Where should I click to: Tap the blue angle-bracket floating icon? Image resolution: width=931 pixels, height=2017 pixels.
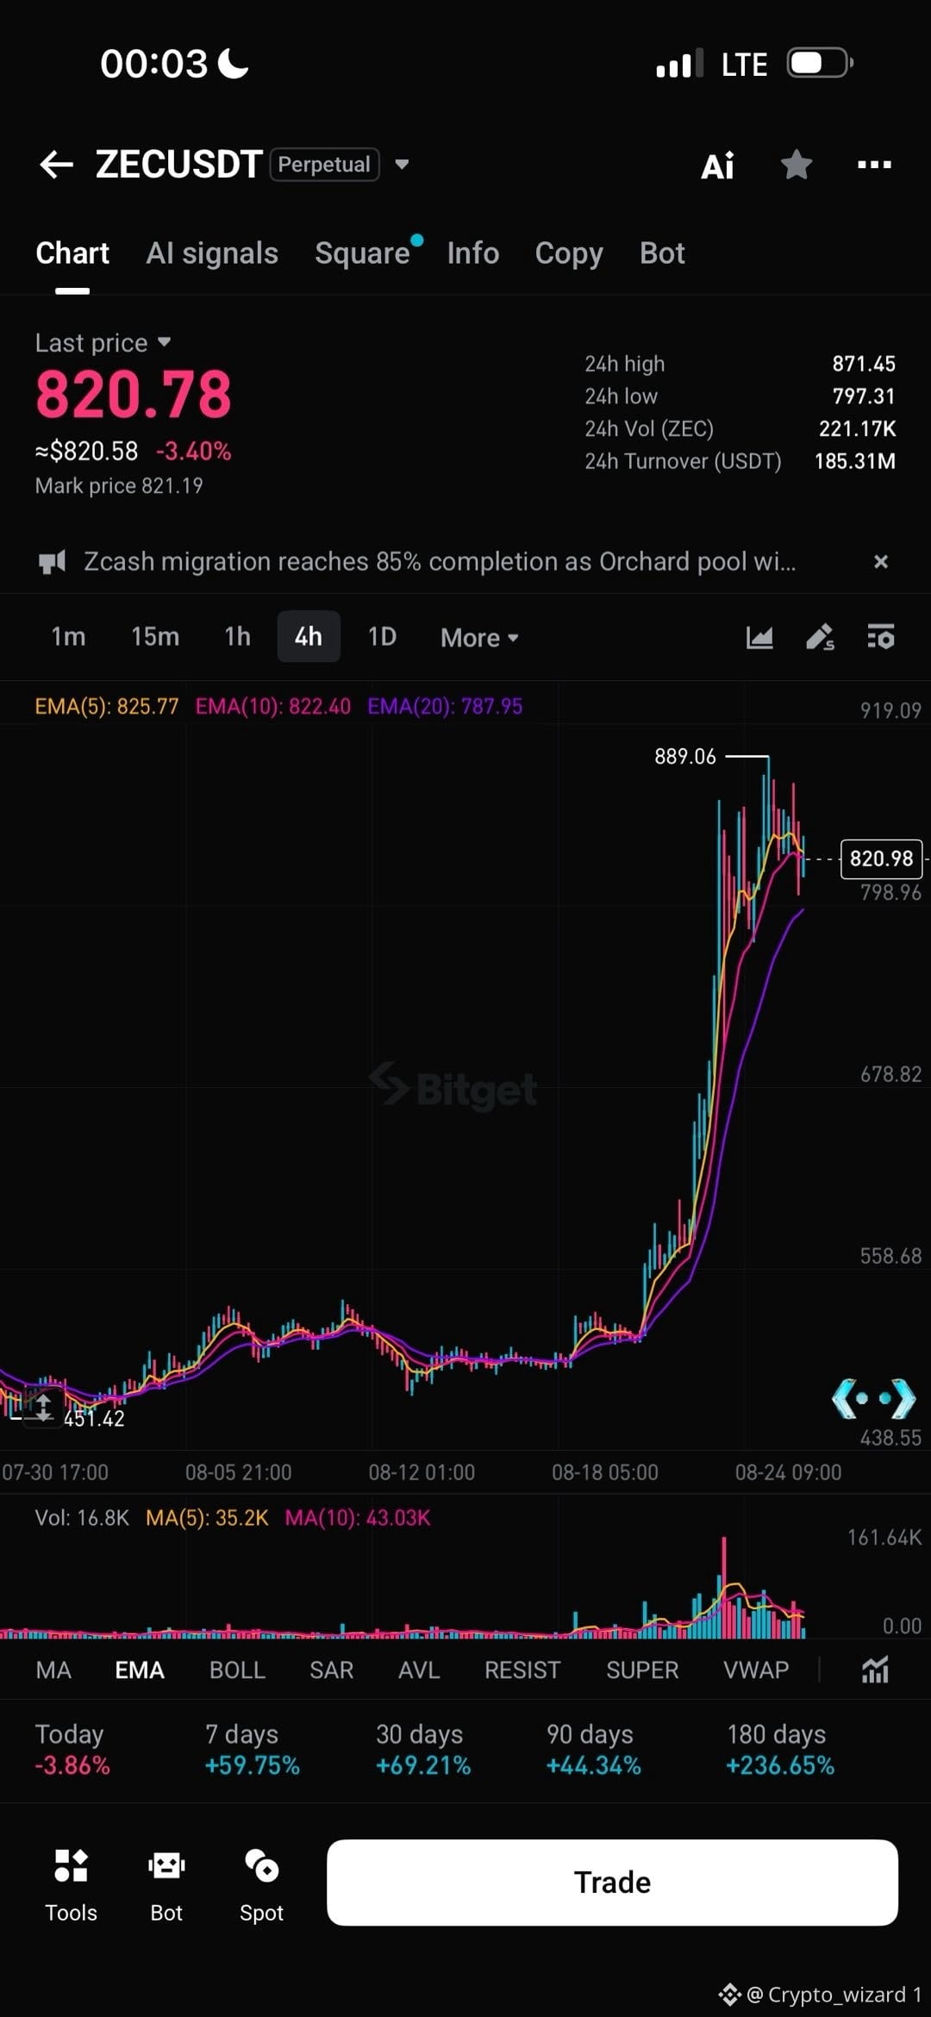(873, 1398)
